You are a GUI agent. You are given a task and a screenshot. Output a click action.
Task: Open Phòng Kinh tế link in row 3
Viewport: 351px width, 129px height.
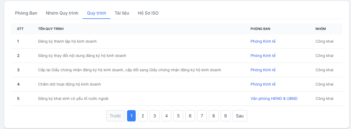point(263,70)
